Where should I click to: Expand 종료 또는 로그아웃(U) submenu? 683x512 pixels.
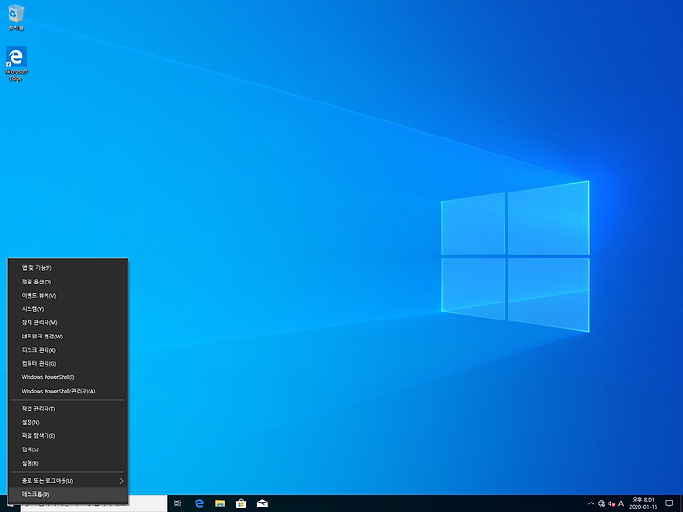click(68, 481)
